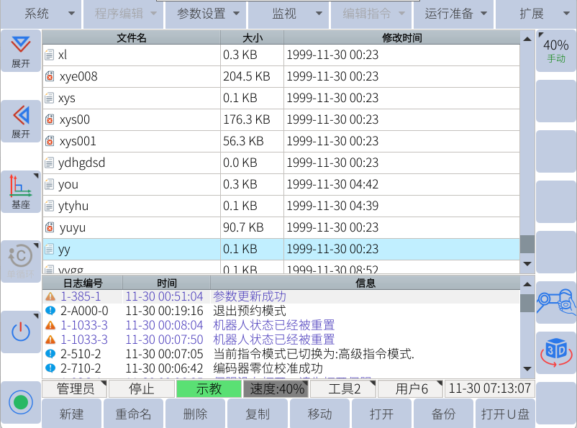Click the 打开U盘 button
The height and width of the screenshot is (428, 577).
tap(505, 414)
